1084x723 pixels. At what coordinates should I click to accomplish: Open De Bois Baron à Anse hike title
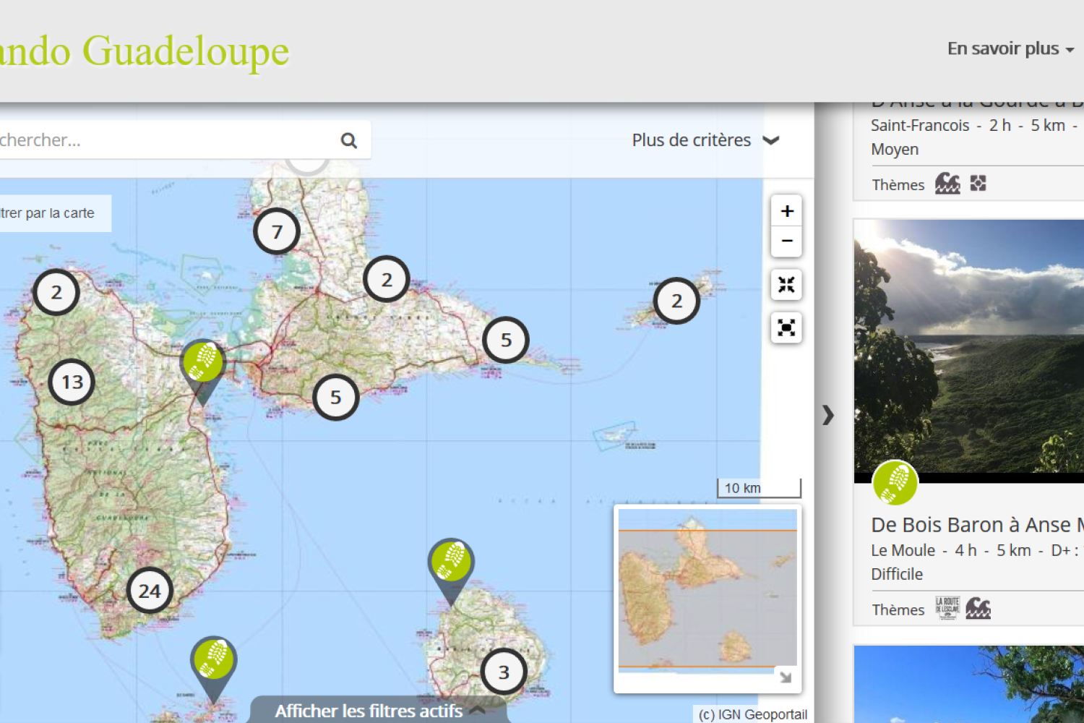click(x=978, y=524)
